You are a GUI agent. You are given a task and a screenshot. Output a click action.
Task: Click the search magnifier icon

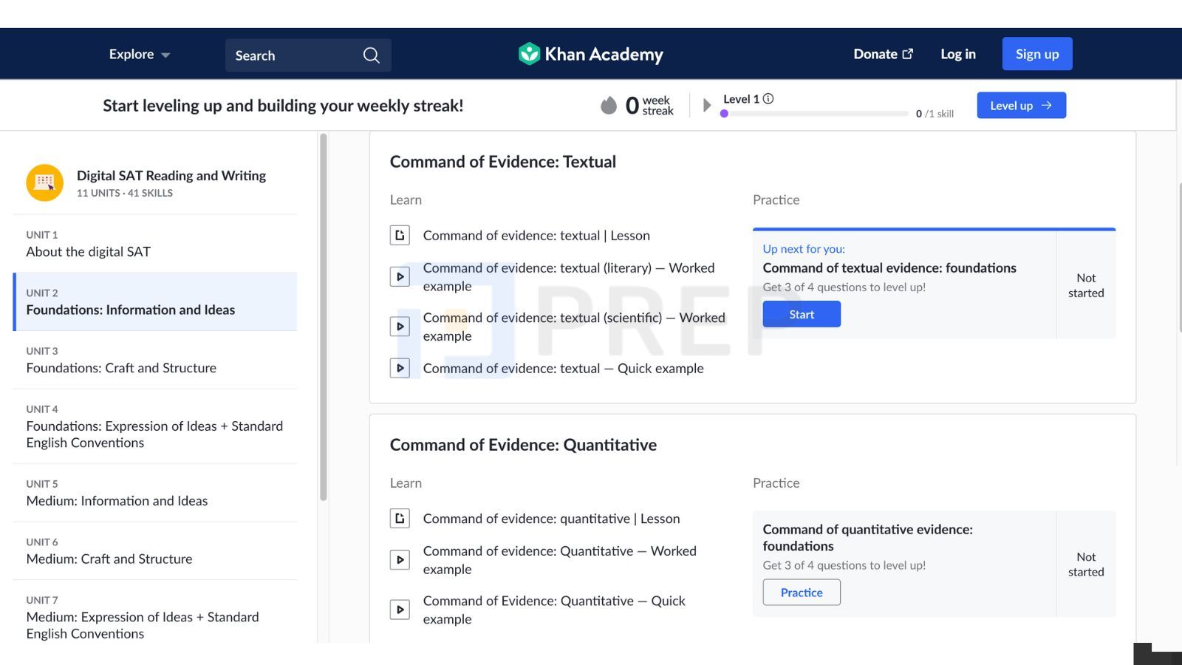coord(371,55)
